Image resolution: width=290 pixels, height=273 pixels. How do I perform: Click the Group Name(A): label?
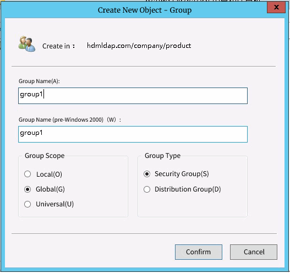[x=39, y=81]
